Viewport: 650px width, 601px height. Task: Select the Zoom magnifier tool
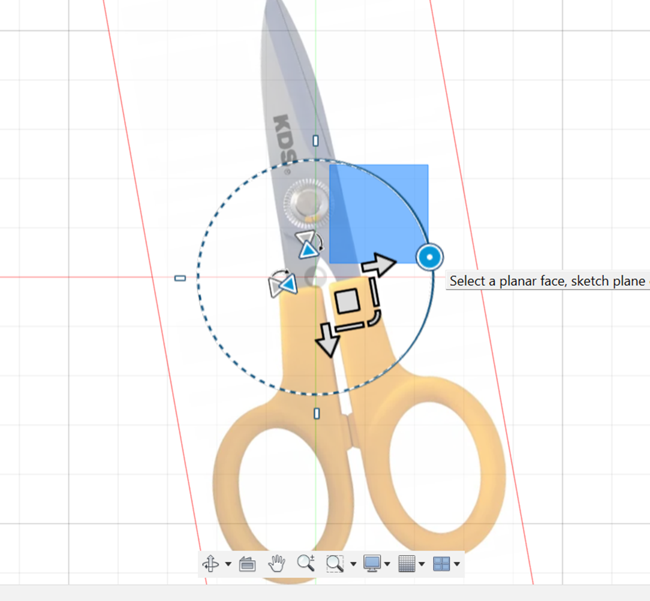point(306,563)
